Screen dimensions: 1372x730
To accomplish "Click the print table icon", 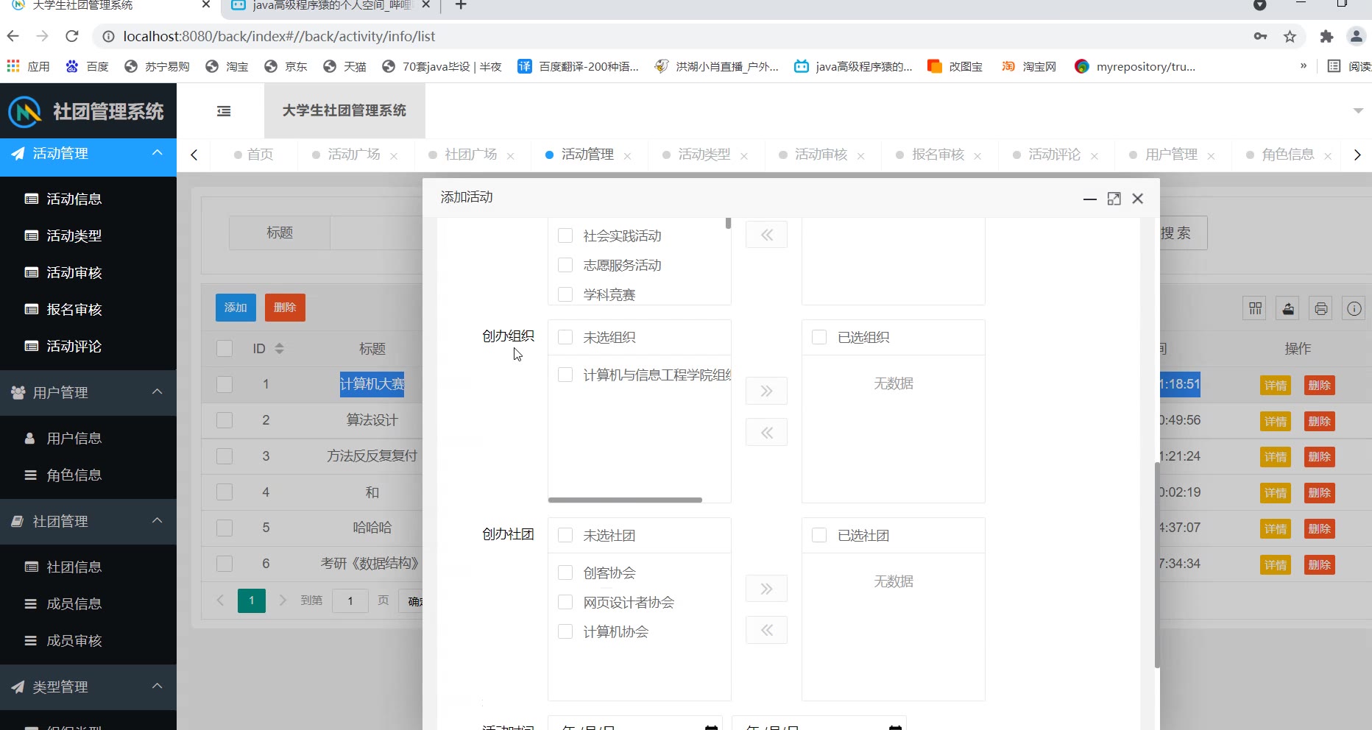I will click(1321, 308).
